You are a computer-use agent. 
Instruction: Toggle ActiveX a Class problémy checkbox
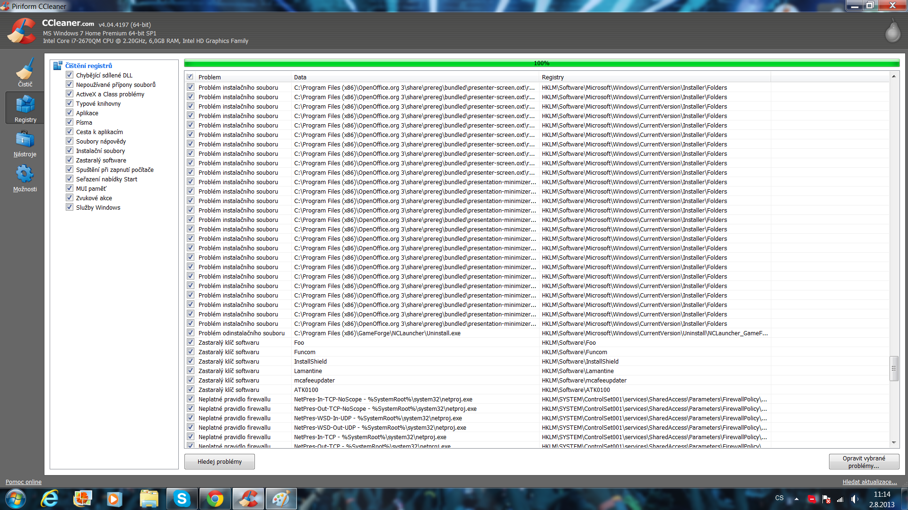coord(70,94)
